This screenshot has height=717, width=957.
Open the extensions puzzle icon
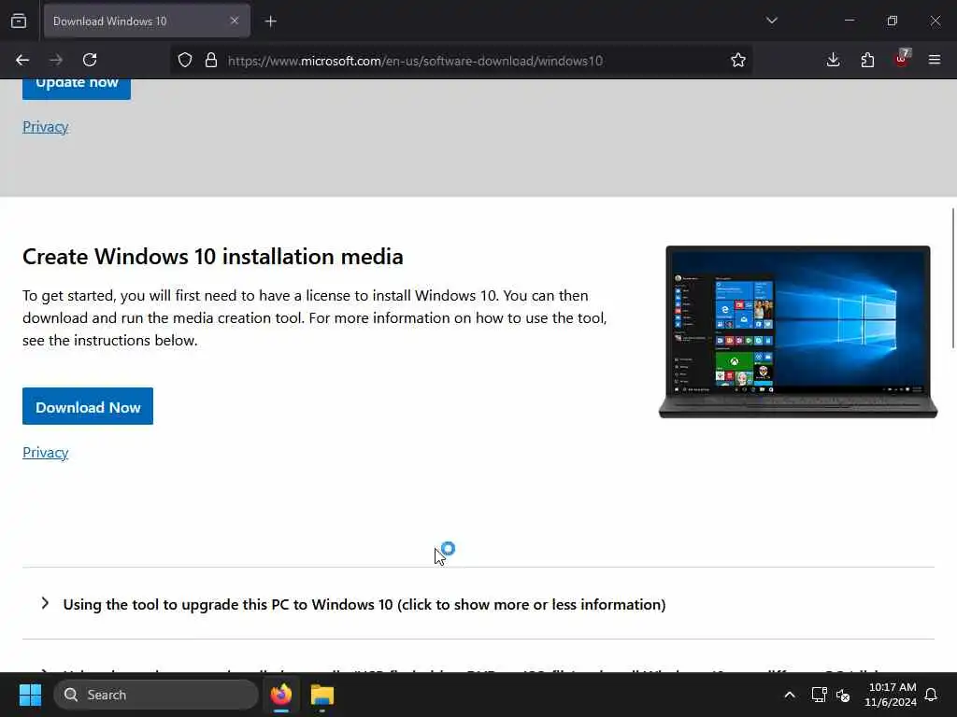pyautogui.click(x=867, y=60)
